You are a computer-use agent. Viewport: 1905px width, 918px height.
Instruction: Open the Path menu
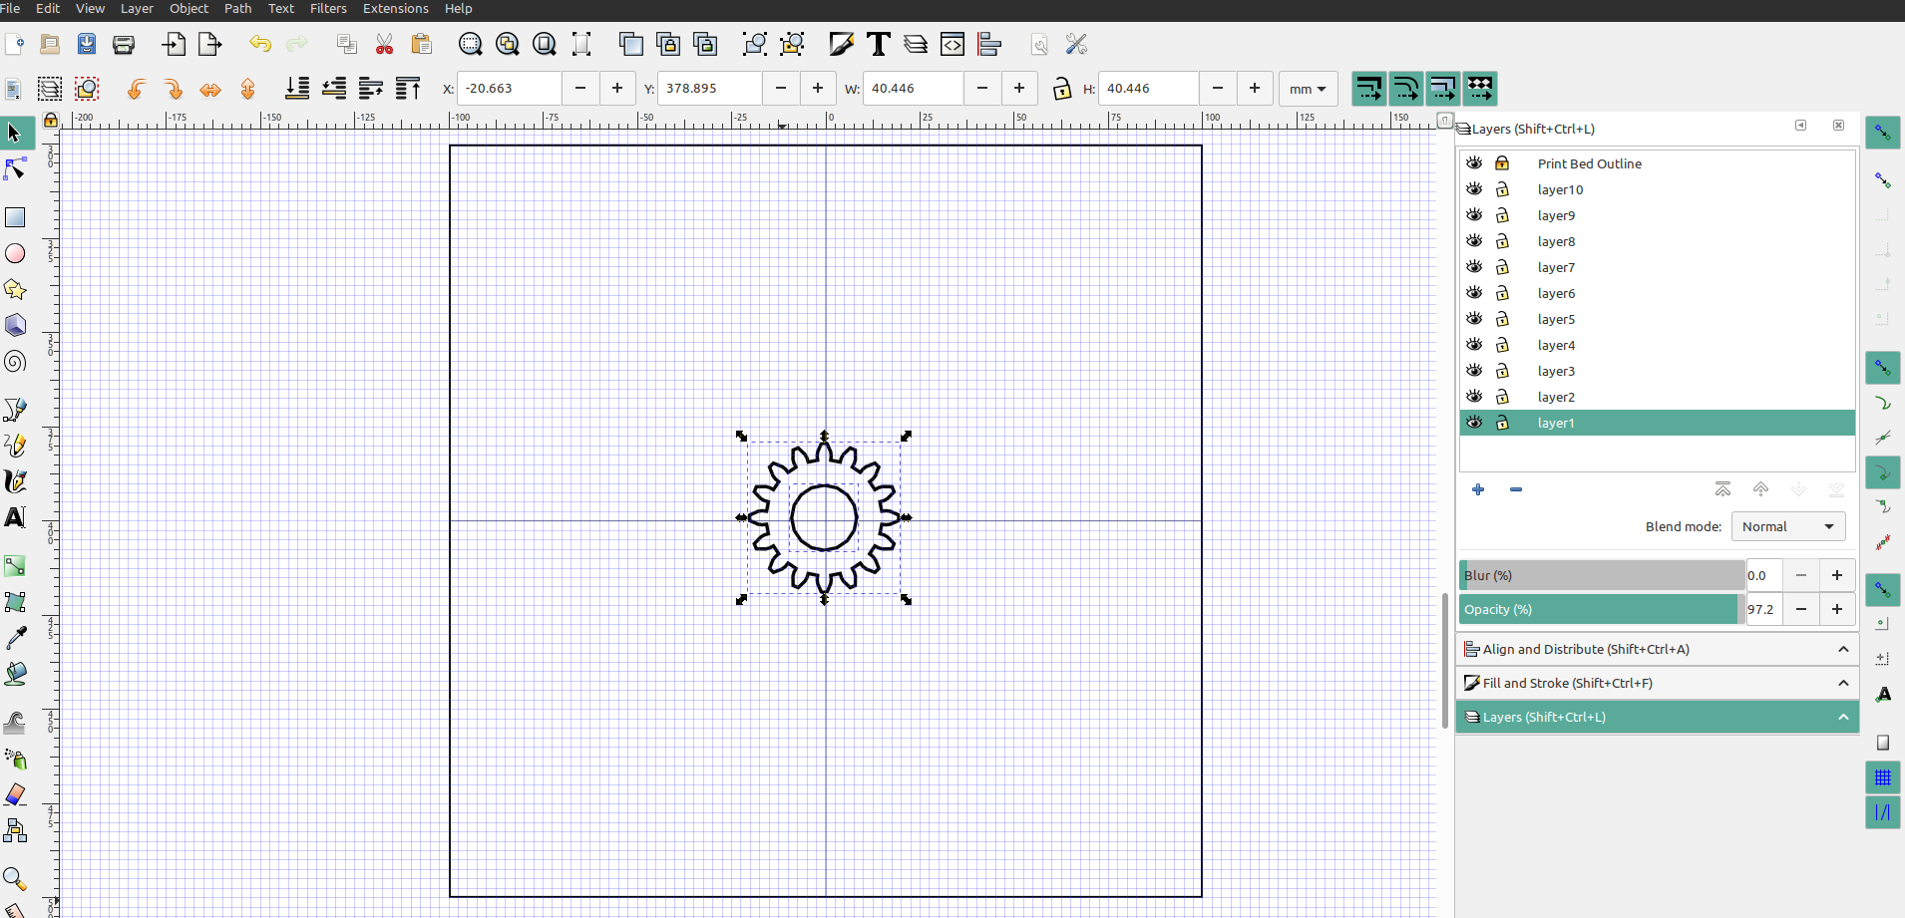pos(237,8)
